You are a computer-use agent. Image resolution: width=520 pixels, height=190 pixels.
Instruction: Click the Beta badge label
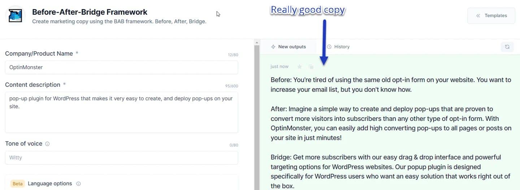pyautogui.click(x=17, y=184)
